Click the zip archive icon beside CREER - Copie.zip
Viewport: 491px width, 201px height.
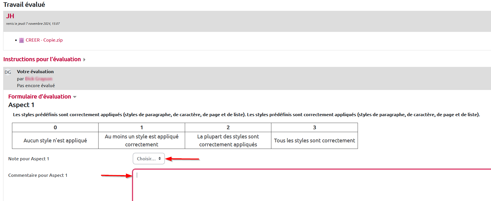tap(21, 40)
